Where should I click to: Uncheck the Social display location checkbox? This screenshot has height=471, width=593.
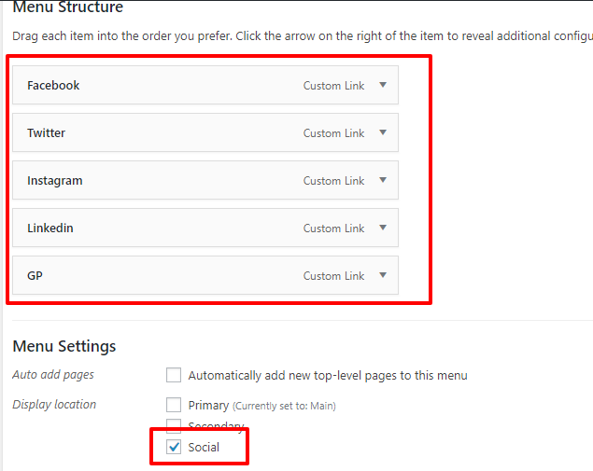point(174,448)
